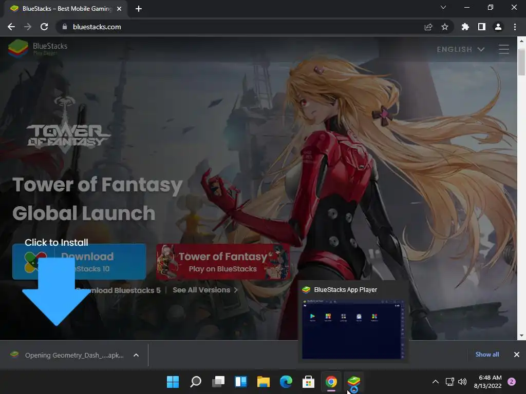The image size is (526, 394).
Task: Open the Windows Start menu
Action: pos(173,382)
